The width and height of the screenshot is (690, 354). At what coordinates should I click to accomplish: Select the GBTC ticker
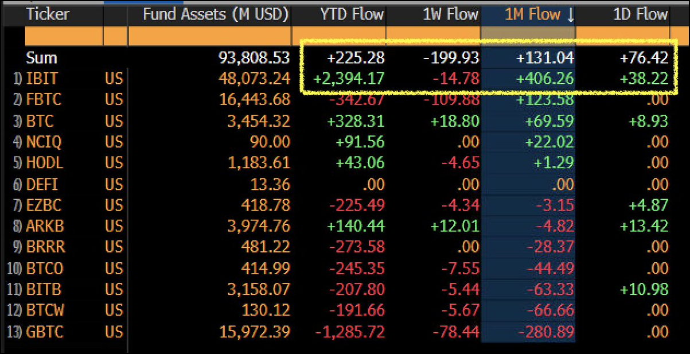pos(45,332)
